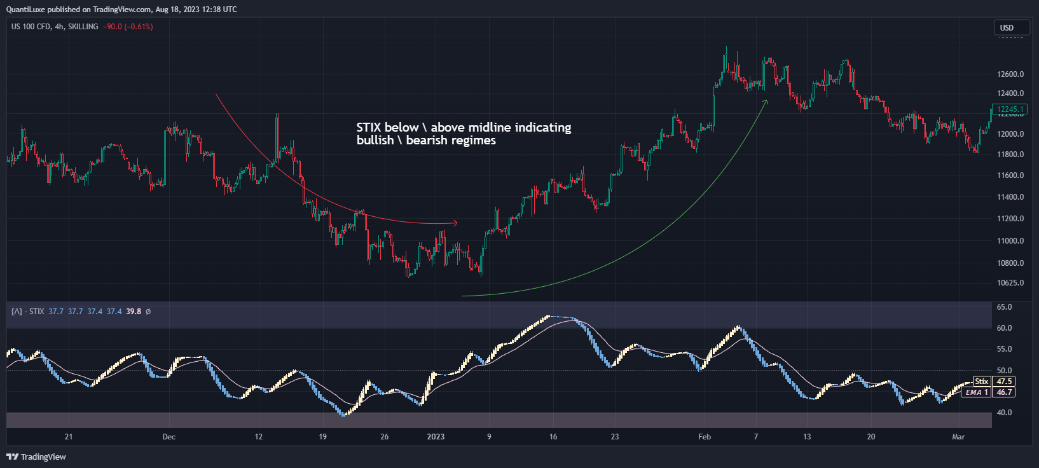Select the STIX indicator legend name

point(28,312)
